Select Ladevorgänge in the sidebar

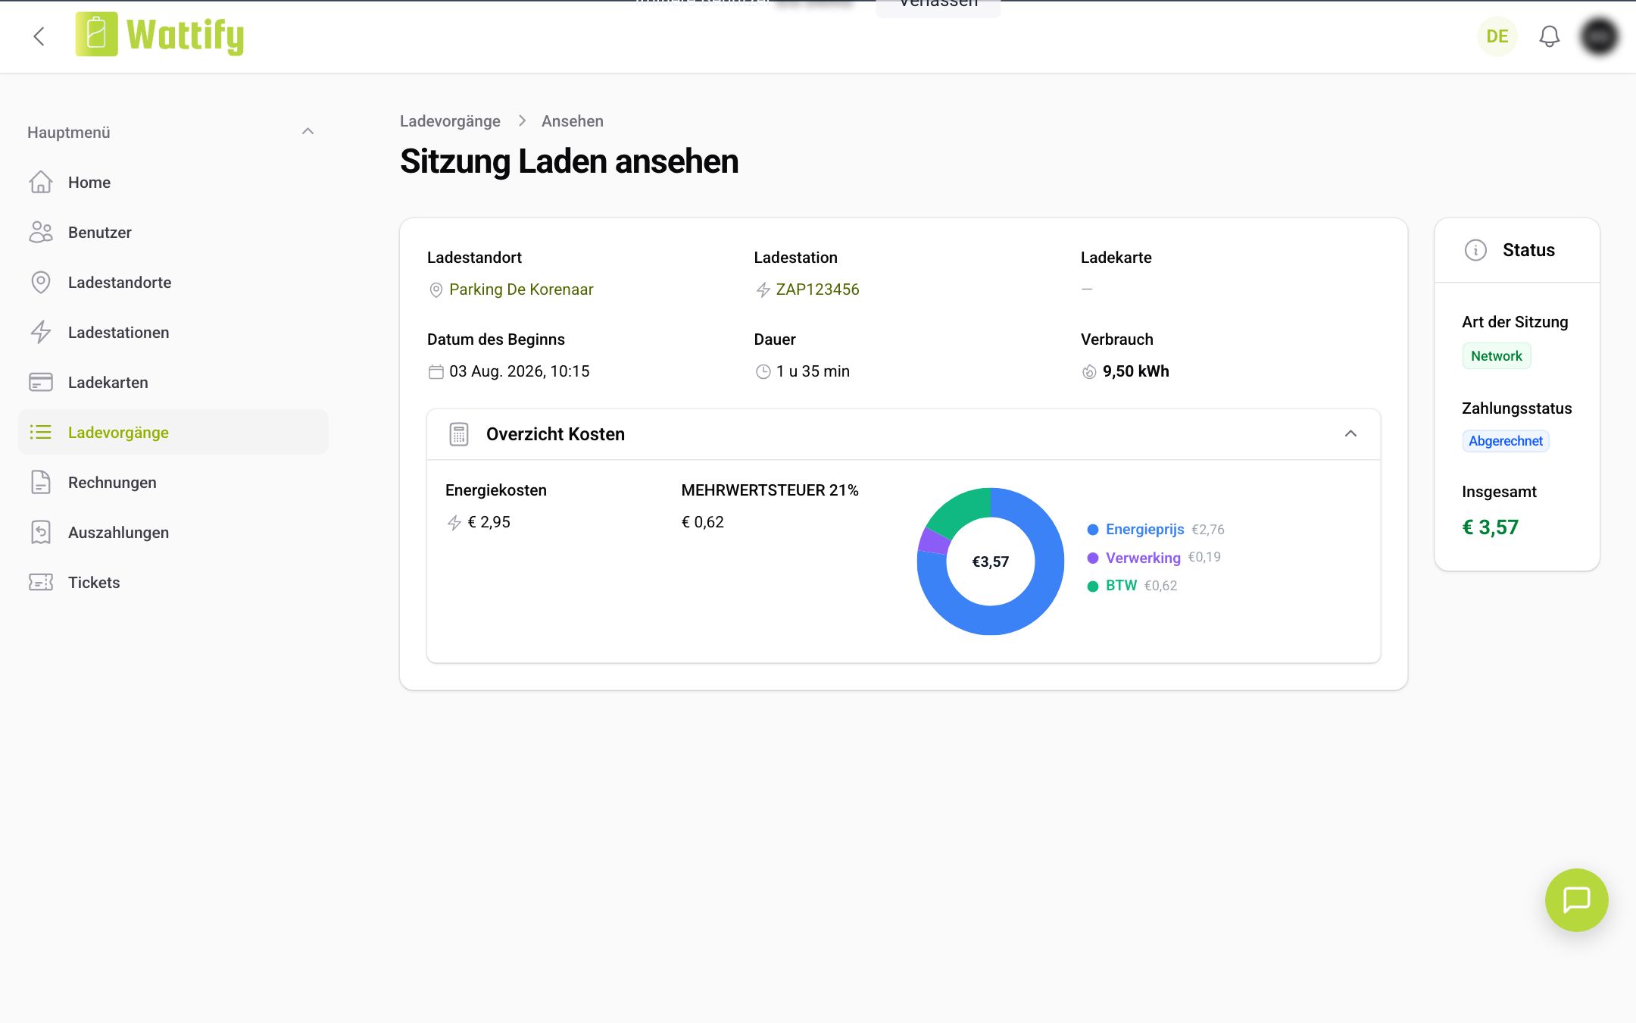[x=173, y=433]
